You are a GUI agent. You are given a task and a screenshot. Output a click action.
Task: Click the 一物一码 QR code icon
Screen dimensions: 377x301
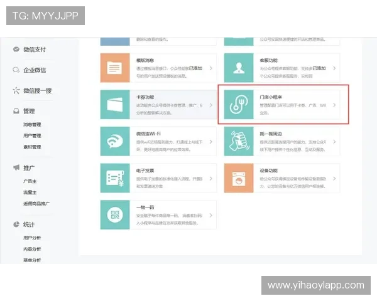pos(115,215)
